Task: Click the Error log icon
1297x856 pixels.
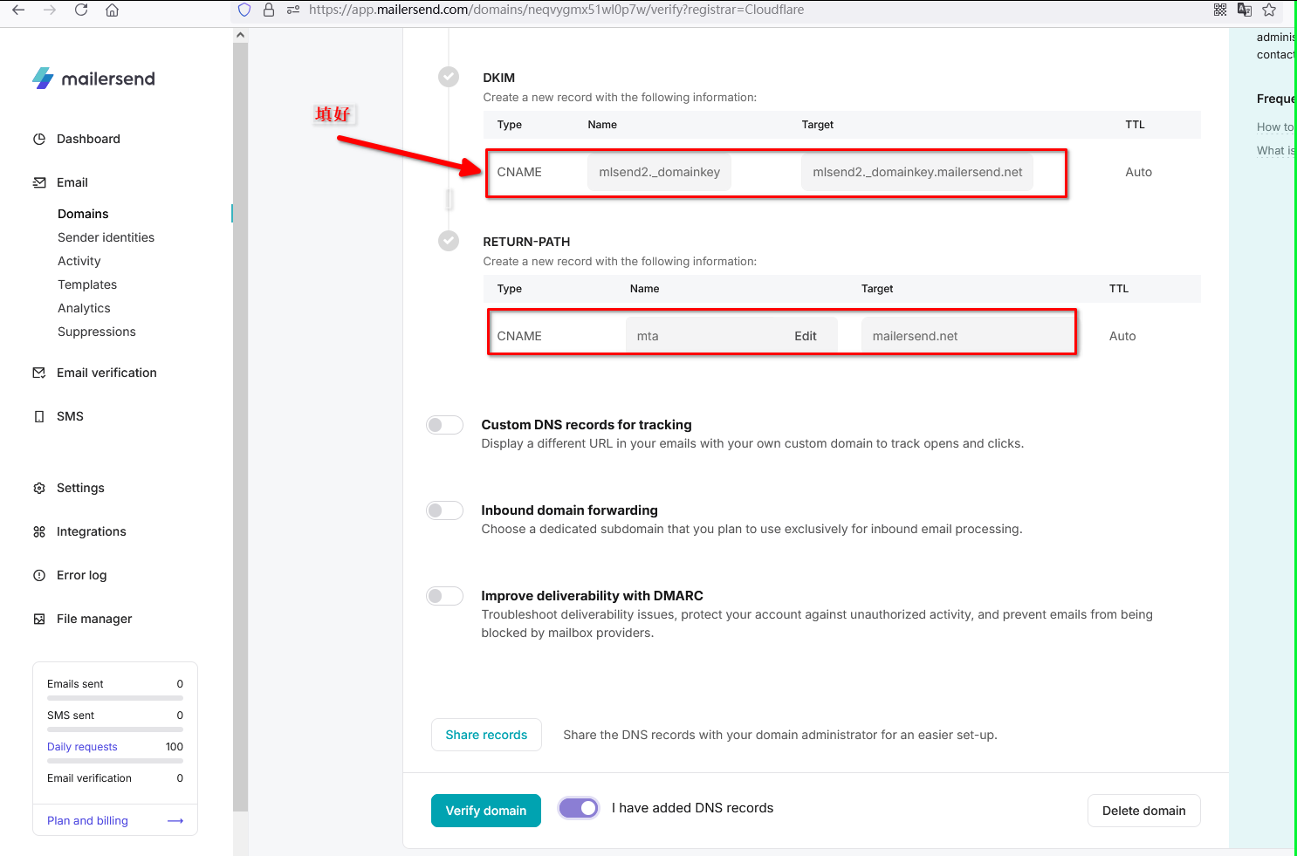Action: pyautogui.click(x=39, y=575)
